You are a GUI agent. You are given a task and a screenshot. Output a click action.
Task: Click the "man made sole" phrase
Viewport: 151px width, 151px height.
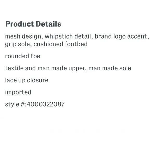[x=110, y=68]
